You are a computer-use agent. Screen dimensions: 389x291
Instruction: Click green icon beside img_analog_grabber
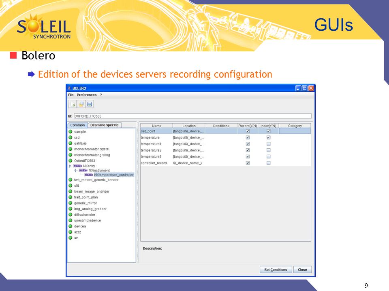click(71, 209)
